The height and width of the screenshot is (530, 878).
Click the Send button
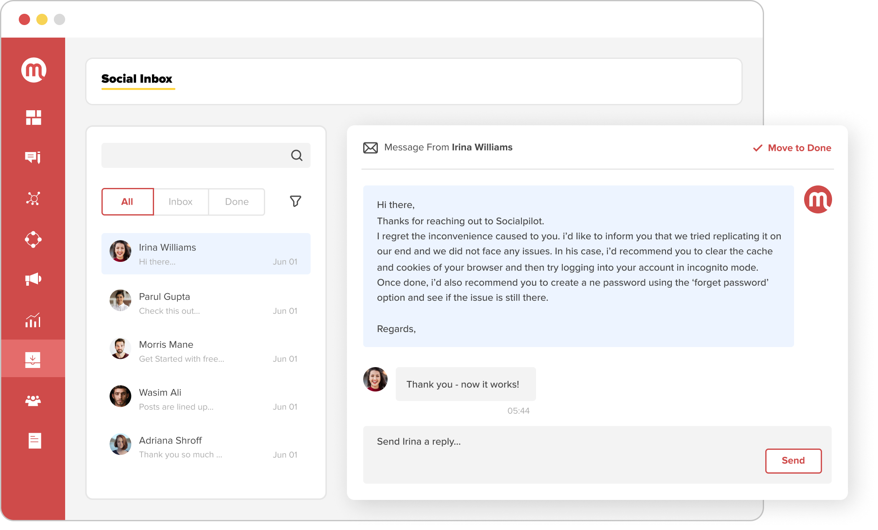(x=793, y=461)
